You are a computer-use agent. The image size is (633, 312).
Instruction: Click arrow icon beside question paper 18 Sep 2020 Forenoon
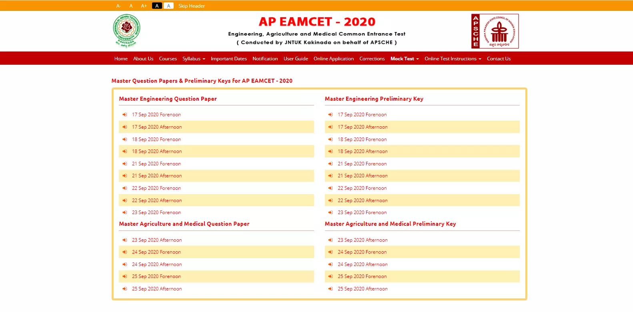tap(124, 139)
